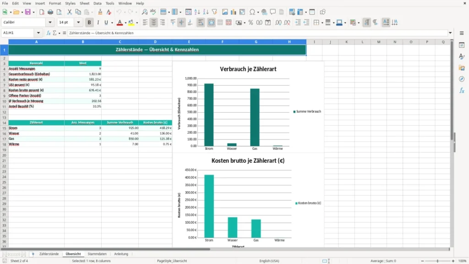Expand the Name Box A1:H1 dropdown
Image resolution: width=469 pixels, height=264 pixels.
[x=38, y=33]
